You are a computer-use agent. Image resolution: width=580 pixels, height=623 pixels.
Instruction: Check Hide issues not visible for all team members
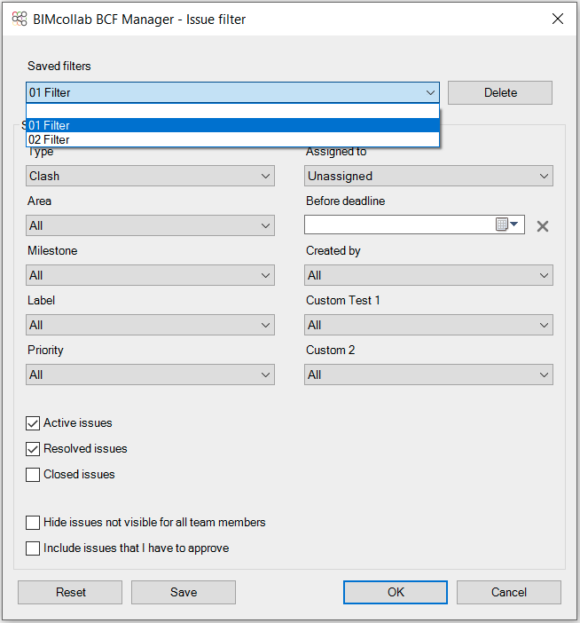(33, 523)
